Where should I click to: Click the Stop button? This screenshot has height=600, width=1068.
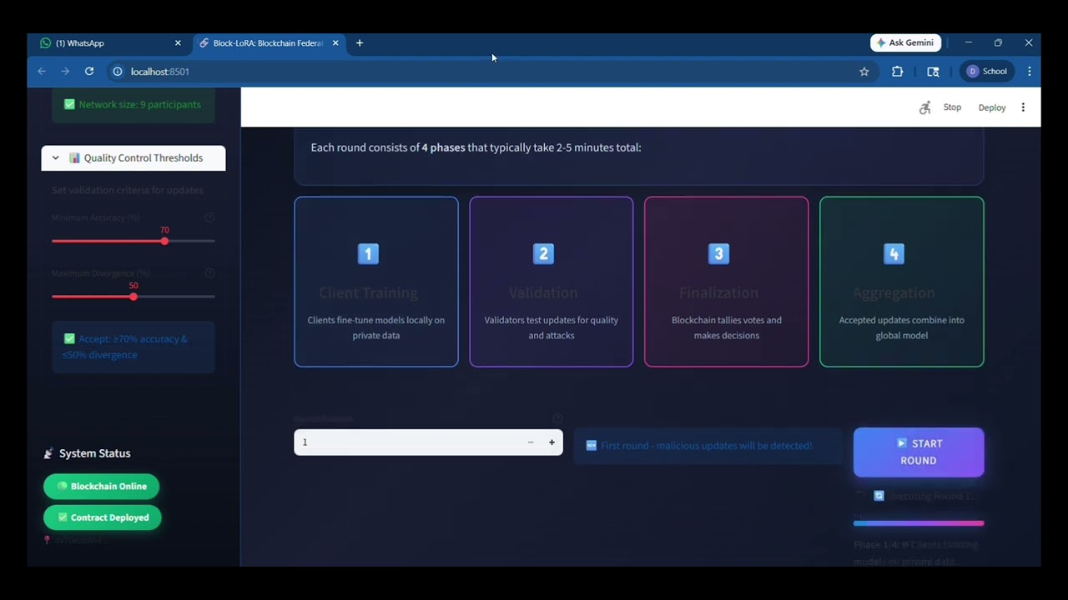[x=952, y=107]
